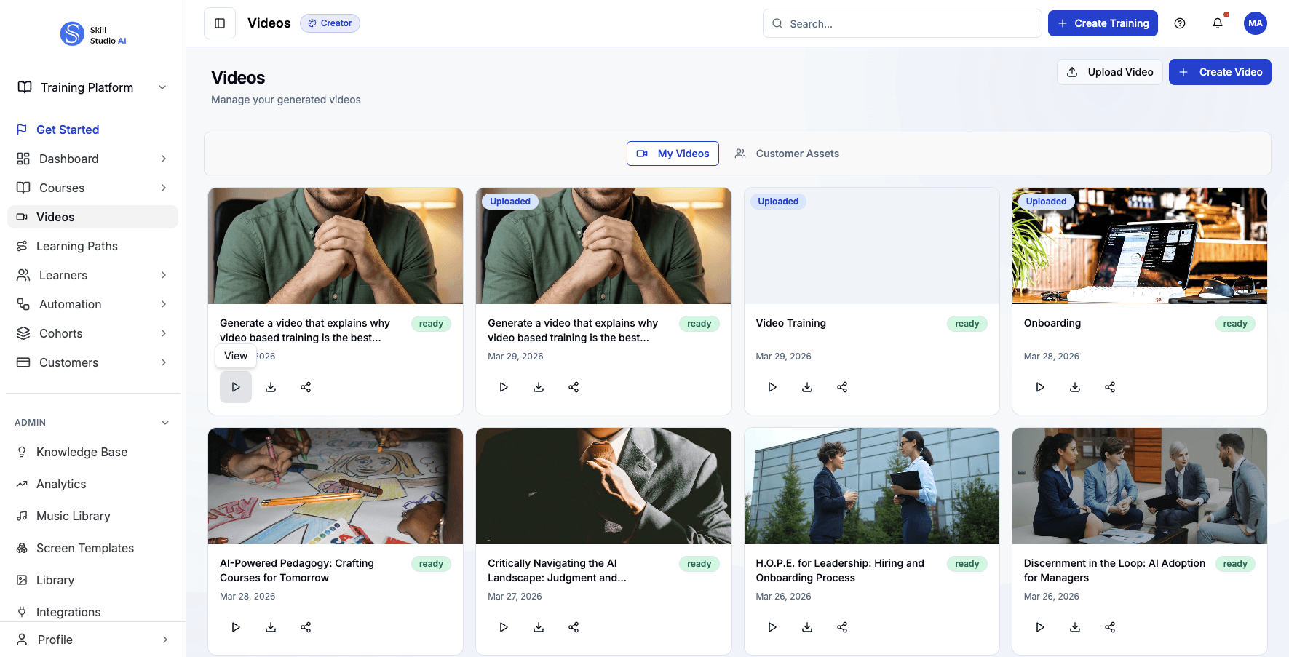Open the Critically Navigating AI suit thumbnail

pyautogui.click(x=603, y=486)
